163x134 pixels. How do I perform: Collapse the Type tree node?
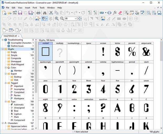[6, 101]
